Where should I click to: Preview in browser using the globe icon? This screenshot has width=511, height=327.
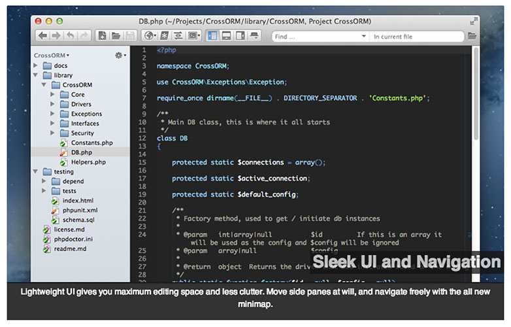pyautogui.click(x=150, y=36)
